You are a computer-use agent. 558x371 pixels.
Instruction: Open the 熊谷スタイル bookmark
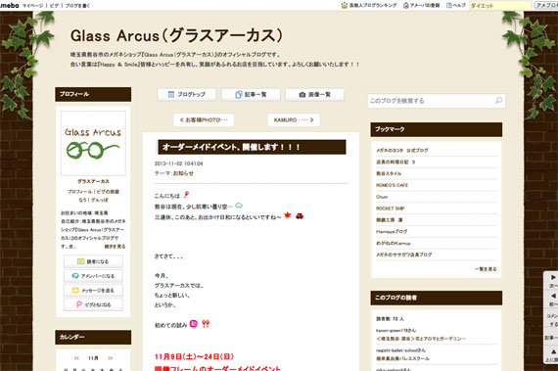point(389,173)
